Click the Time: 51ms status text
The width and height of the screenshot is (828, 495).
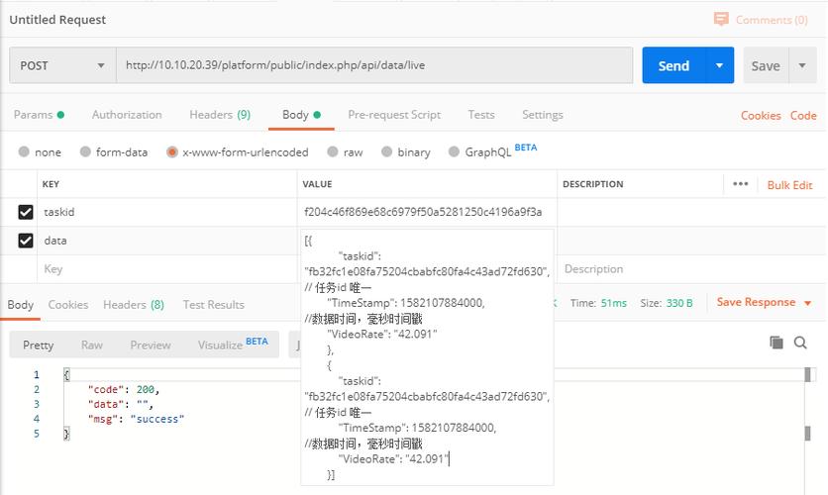click(x=598, y=303)
